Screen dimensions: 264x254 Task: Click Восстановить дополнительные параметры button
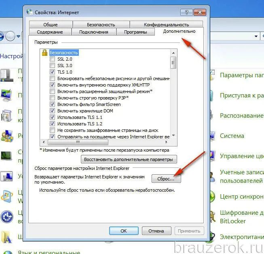tap(129, 159)
